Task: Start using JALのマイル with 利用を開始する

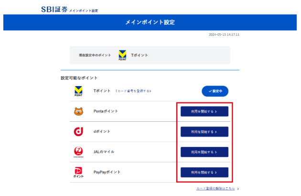Action: (x=204, y=152)
